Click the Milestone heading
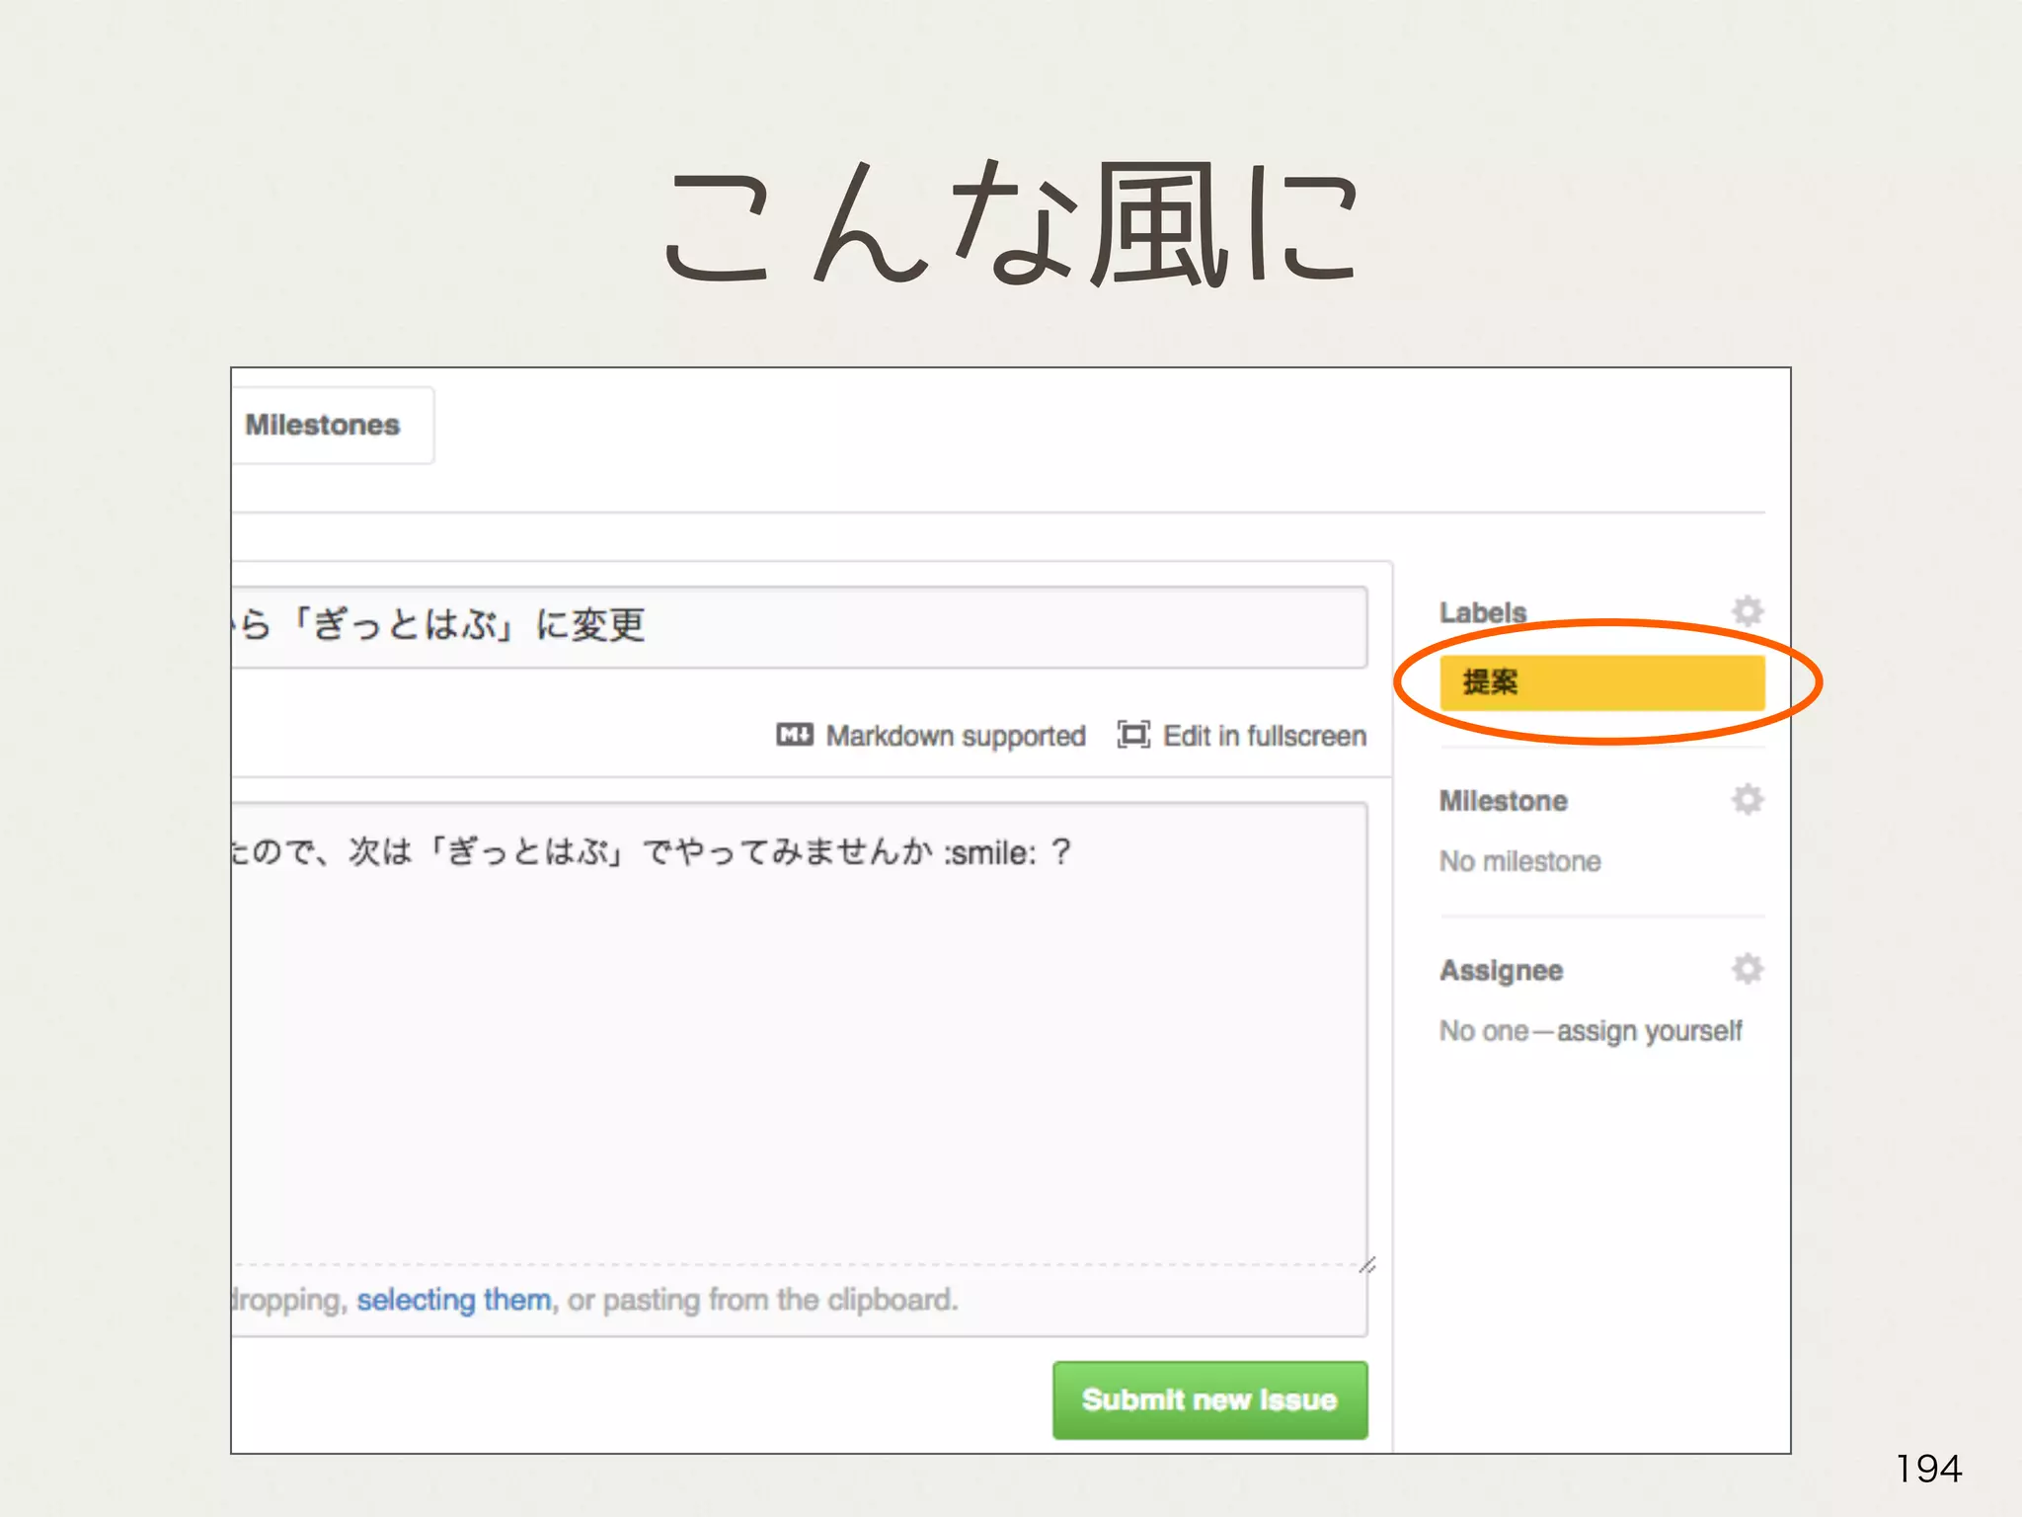The width and height of the screenshot is (2022, 1517). (1503, 801)
